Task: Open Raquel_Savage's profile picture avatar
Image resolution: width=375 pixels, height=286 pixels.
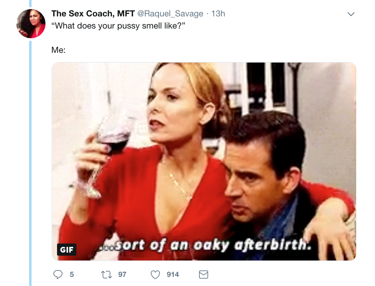Action: [x=31, y=23]
